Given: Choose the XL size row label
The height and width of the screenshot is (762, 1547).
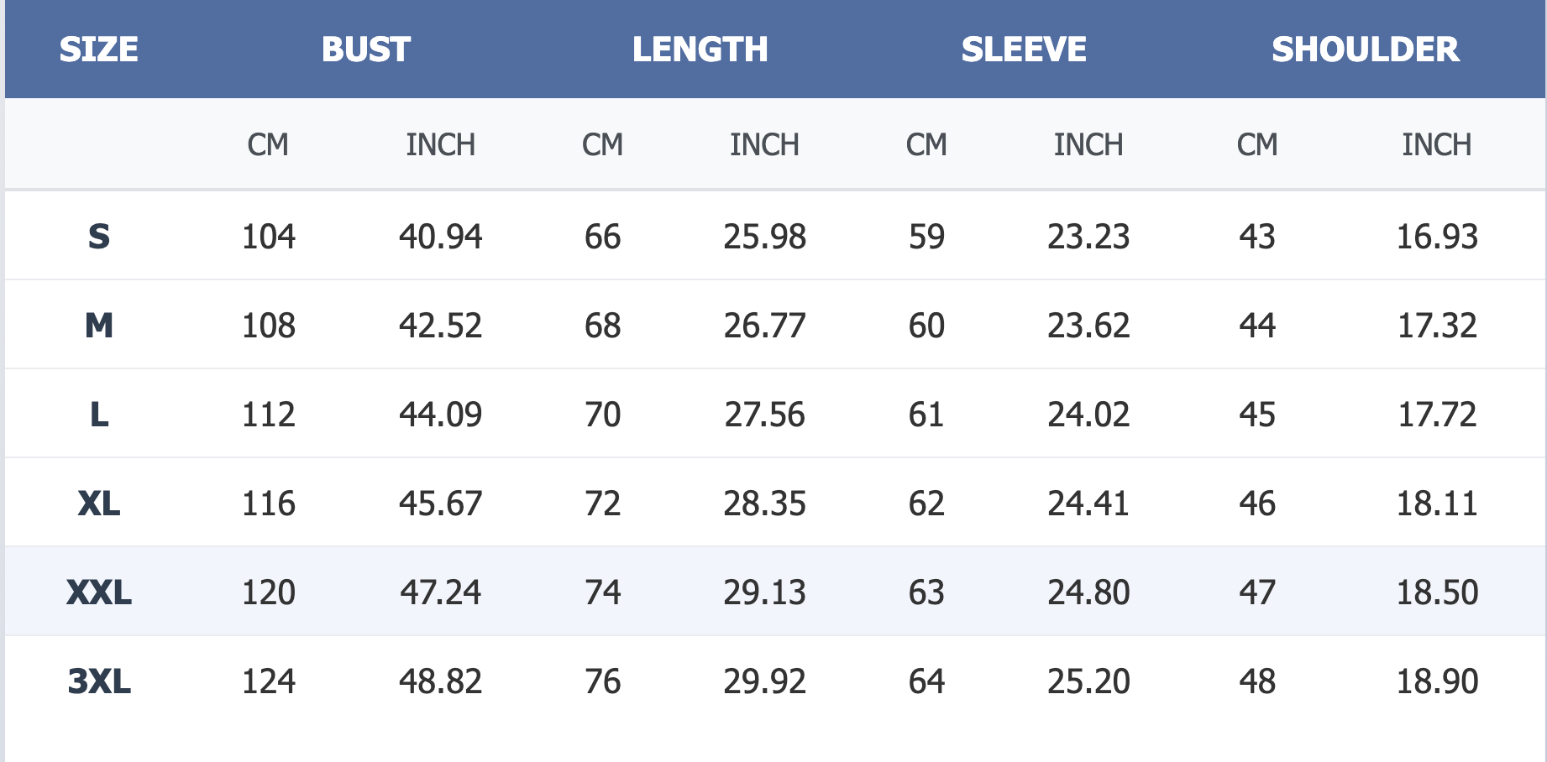Looking at the screenshot, I should click(99, 504).
